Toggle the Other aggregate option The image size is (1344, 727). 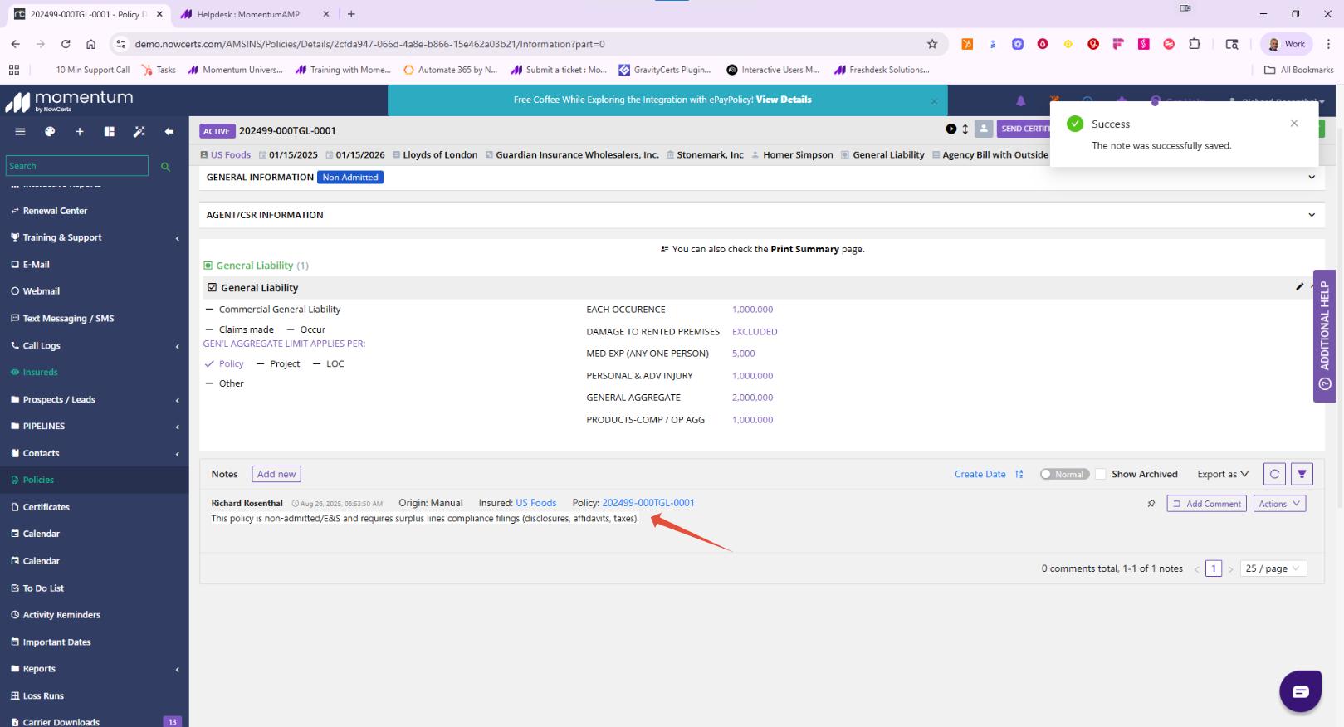point(209,383)
